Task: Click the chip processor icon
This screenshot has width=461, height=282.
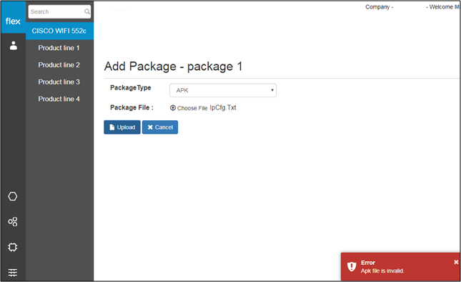Action: [x=13, y=247]
